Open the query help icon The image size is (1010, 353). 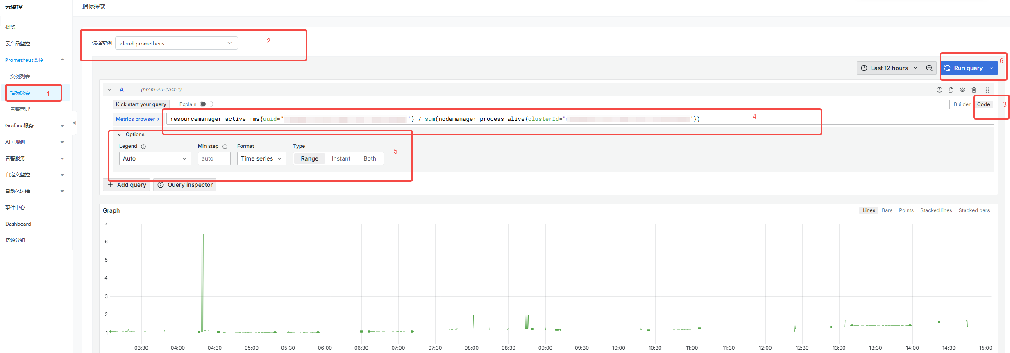coord(940,90)
